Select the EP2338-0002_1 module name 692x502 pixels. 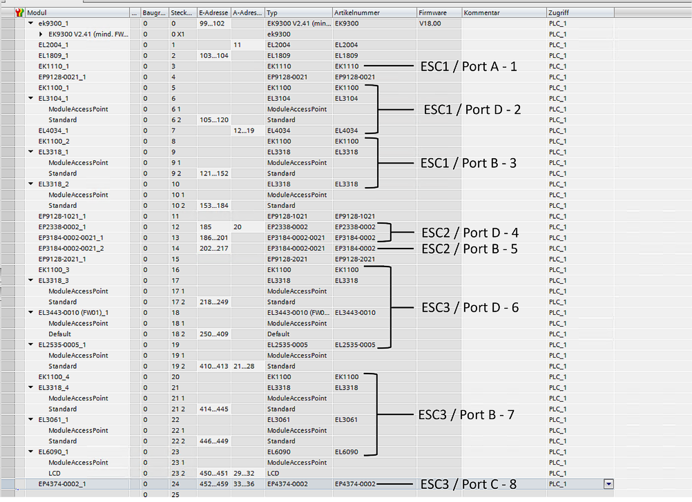[x=62, y=226]
